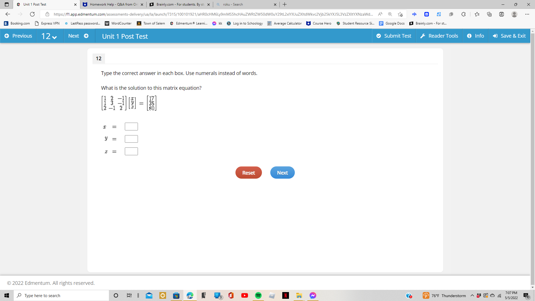Click the Save & Exit icon
This screenshot has height=301, width=535.
pos(495,36)
